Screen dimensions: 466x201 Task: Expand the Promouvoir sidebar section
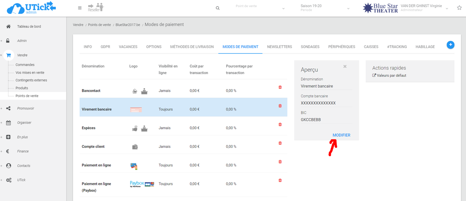point(25,108)
